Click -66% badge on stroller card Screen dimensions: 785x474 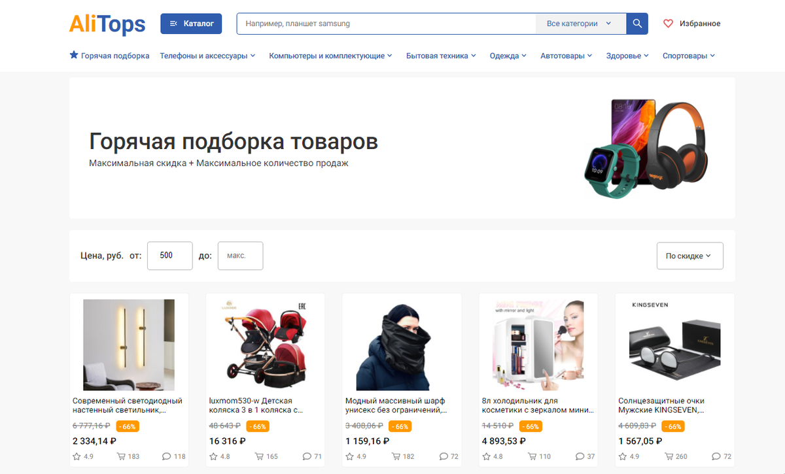tap(258, 426)
